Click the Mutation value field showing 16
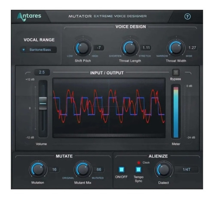The image size is (215, 200). 54,170
